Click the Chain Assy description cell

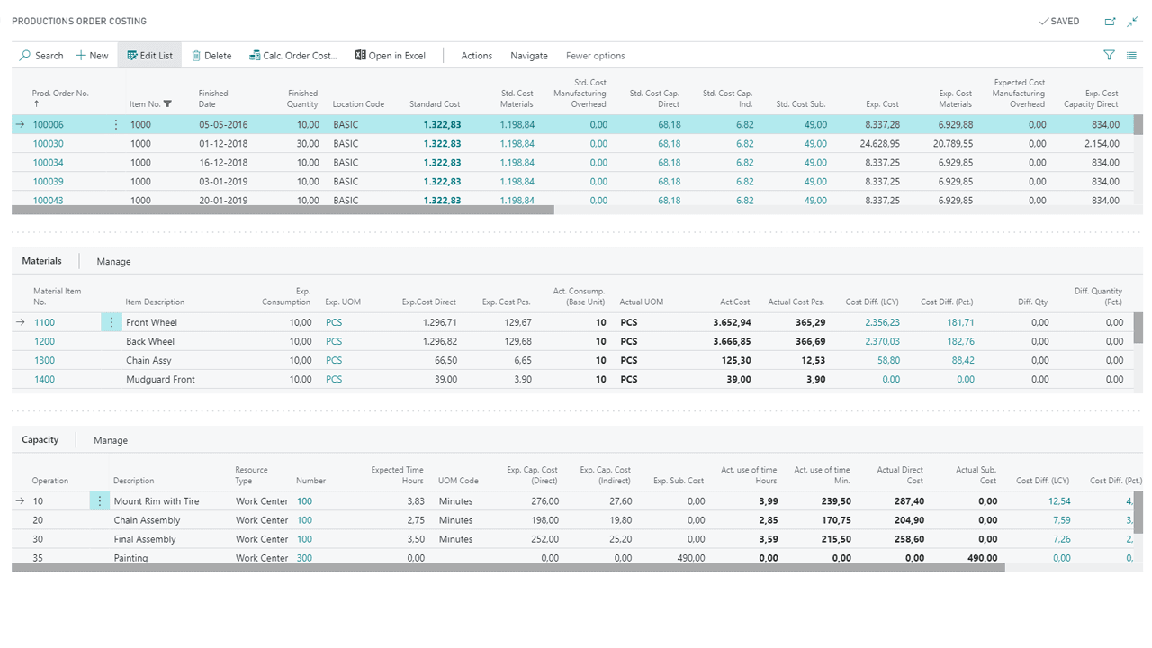point(148,360)
